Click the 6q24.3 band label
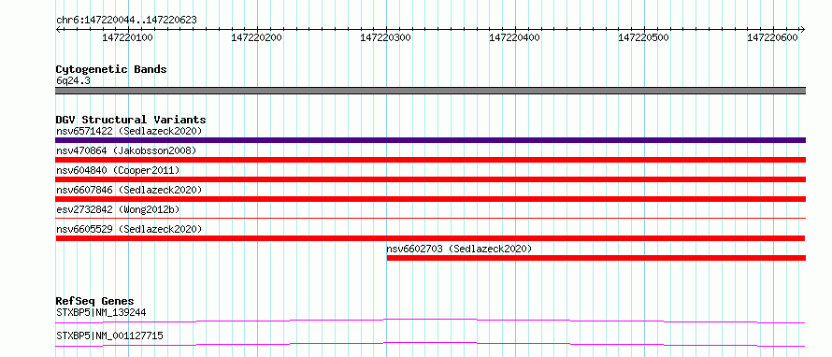This screenshot has height=357, width=832. (72, 81)
